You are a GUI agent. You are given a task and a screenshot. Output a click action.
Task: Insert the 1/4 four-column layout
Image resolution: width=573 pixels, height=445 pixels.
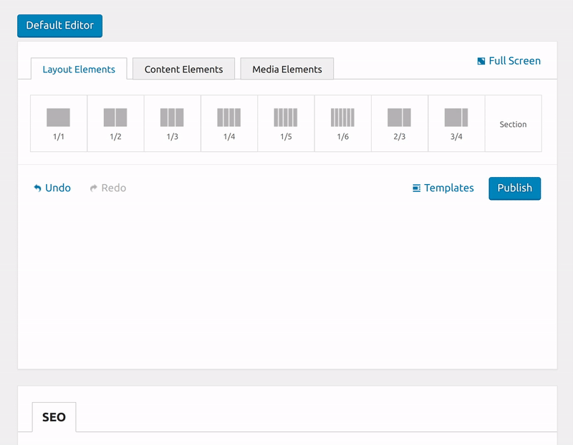[x=229, y=123]
